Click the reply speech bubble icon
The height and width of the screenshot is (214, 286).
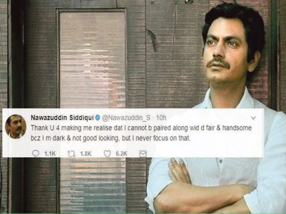[x=35, y=154]
